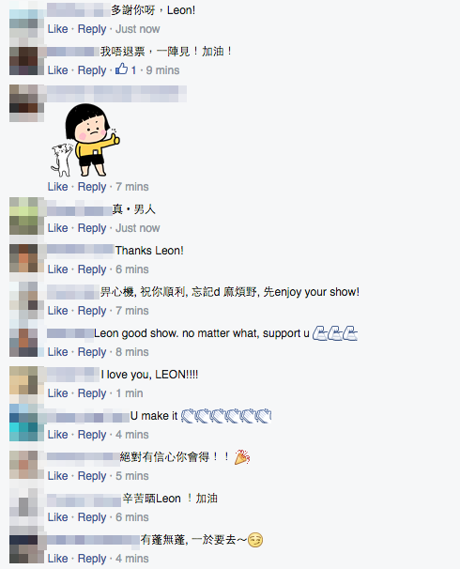The width and height of the screenshot is (460, 569).
Task: Reply to the '我唔退票' comment
Action: point(92,70)
